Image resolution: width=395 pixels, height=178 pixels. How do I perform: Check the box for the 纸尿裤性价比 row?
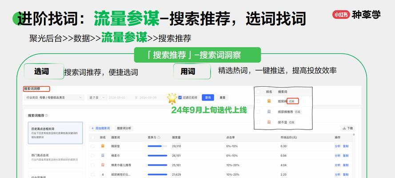click(93, 174)
